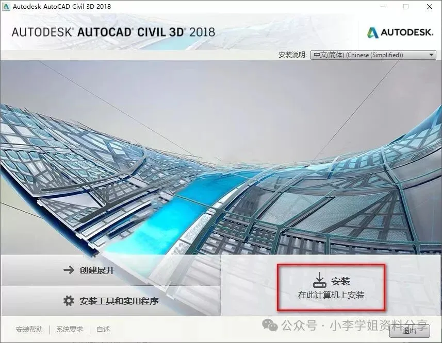
Task: Click the arrow of the 中文(简体) combo box
Action: point(431,55)
